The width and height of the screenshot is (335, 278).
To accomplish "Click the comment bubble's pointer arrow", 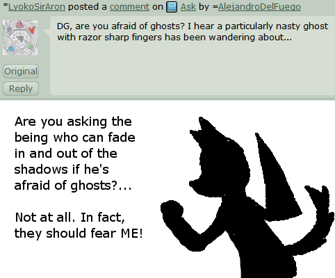I will 47,33.
